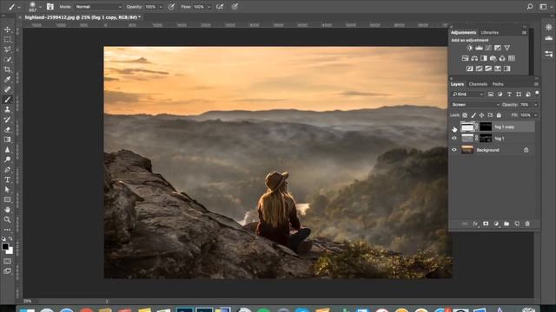Open layer Fill slider arrow
Screen dimensions: 556x312
[x=535, y=115]
